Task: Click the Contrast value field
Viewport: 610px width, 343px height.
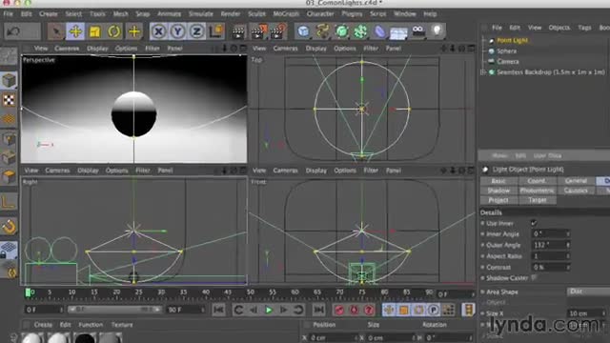Action: [550, 267]
